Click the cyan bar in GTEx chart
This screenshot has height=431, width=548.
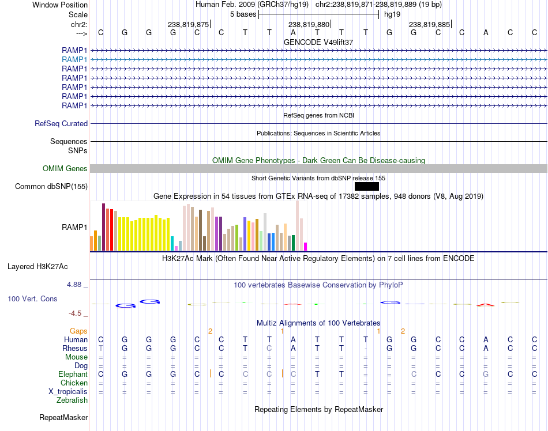[x=172, y=243]
